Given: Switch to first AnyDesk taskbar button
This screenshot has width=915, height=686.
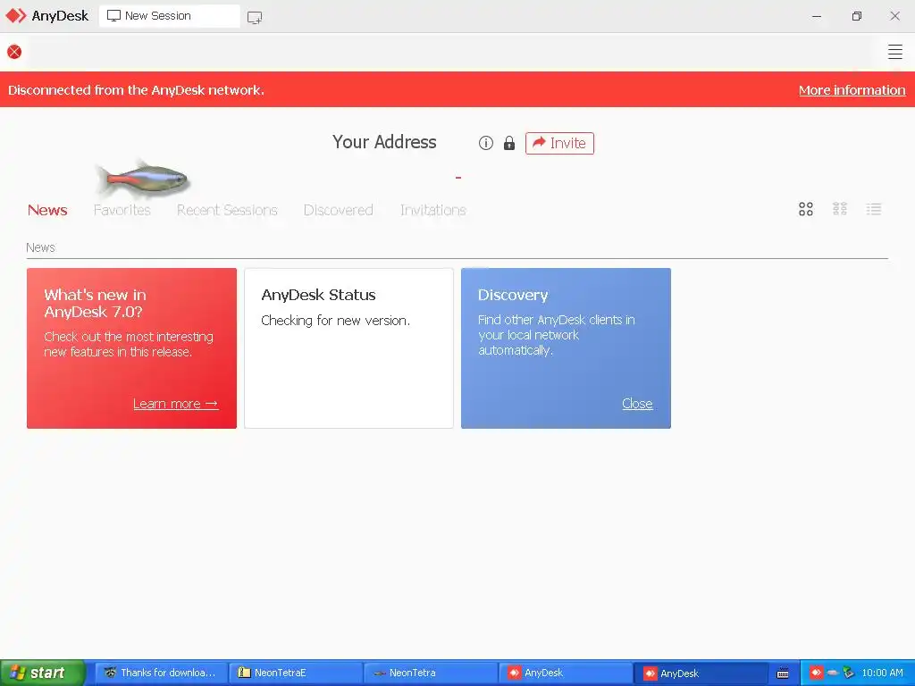Looking at the screenshot, I should point(566,673).
